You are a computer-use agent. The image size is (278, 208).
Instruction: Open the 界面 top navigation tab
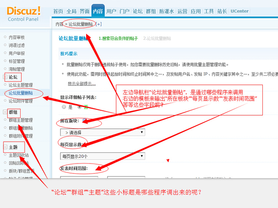coord(85,11)
